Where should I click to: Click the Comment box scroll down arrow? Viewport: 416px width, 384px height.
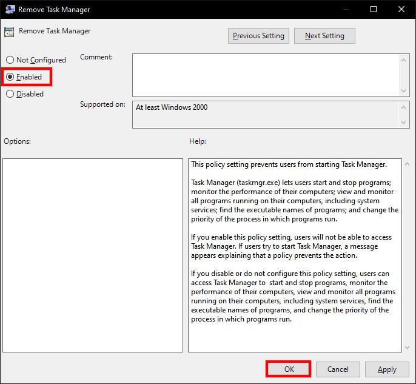(x=403, y=90)
